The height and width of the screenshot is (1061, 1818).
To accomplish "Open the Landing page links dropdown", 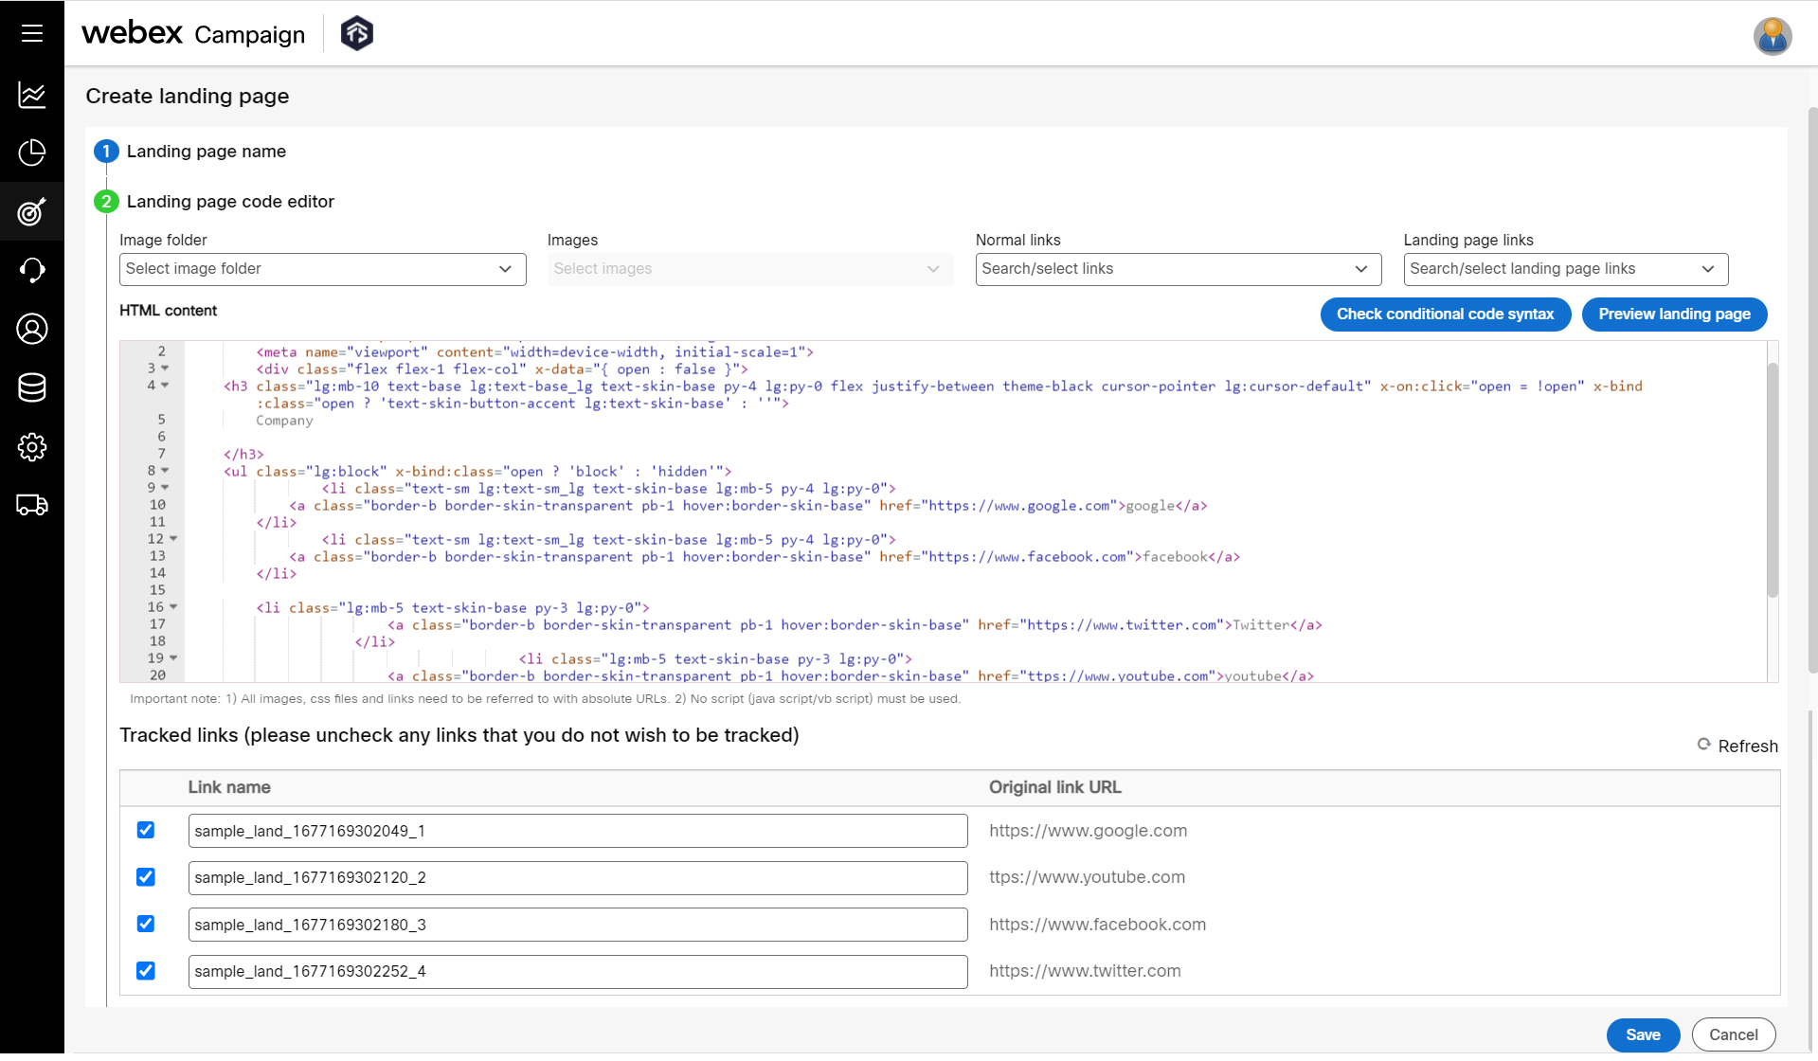I will coord(1565,269).
